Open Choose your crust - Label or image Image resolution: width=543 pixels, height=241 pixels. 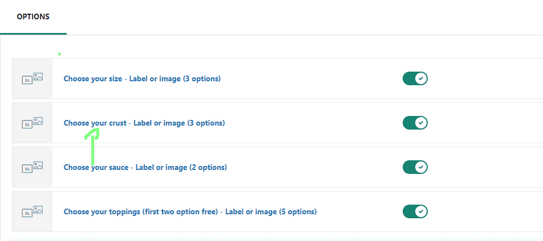coord(144,123)
